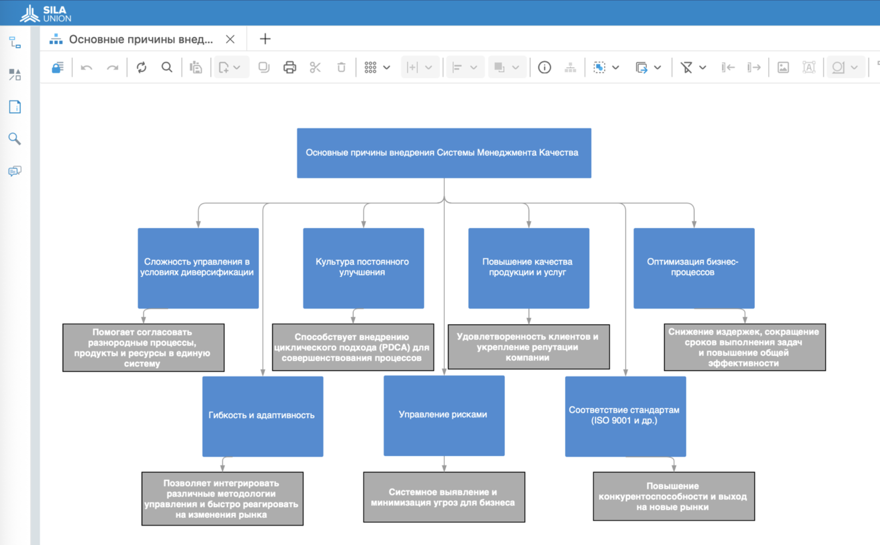Open comments from the sidebar chat icon
The height and width of the screenshot is (545, 880).
click(x=15, y=171)
